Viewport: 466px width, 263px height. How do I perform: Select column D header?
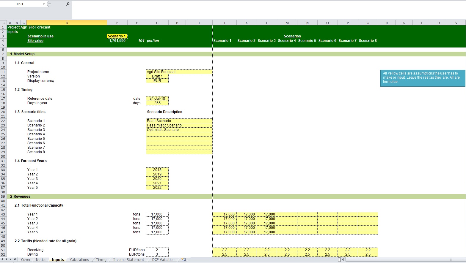pos(67,23)
